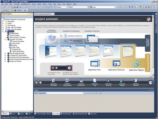Viewport: 158px width, 119px height.
Task: Click the Back arrow in Project Assistant bar
Action: coord(40,83)
